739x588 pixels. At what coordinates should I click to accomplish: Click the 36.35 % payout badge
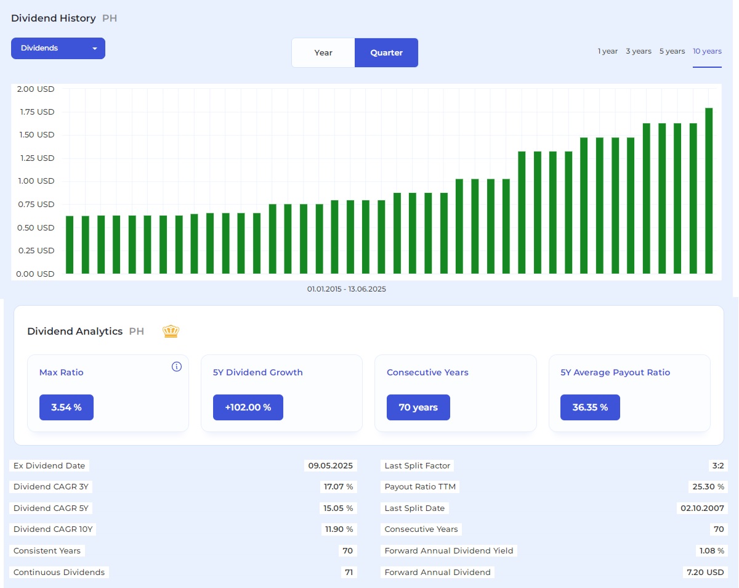click(590, 407)
